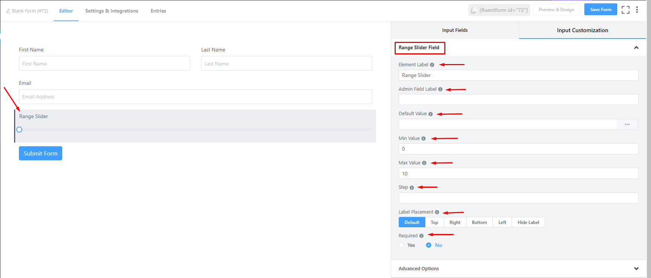
Task: Open Default Value shortcode options ellipsis
Action: (627, 124)
